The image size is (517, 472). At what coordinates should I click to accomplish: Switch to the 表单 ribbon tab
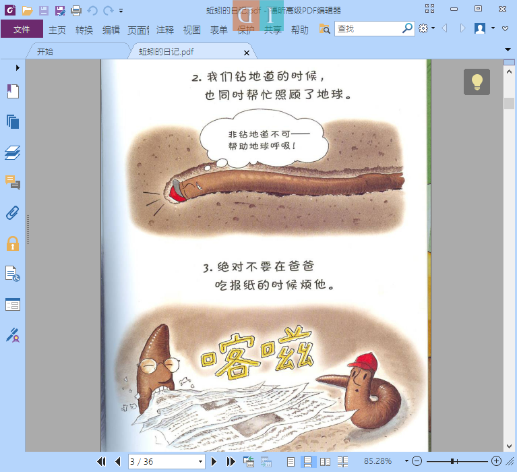(x=219, y=30)
